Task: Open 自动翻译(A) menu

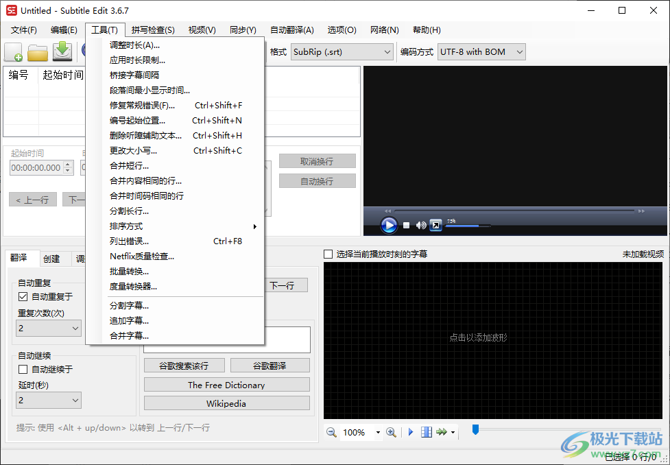Action: (x=292, y=30)
